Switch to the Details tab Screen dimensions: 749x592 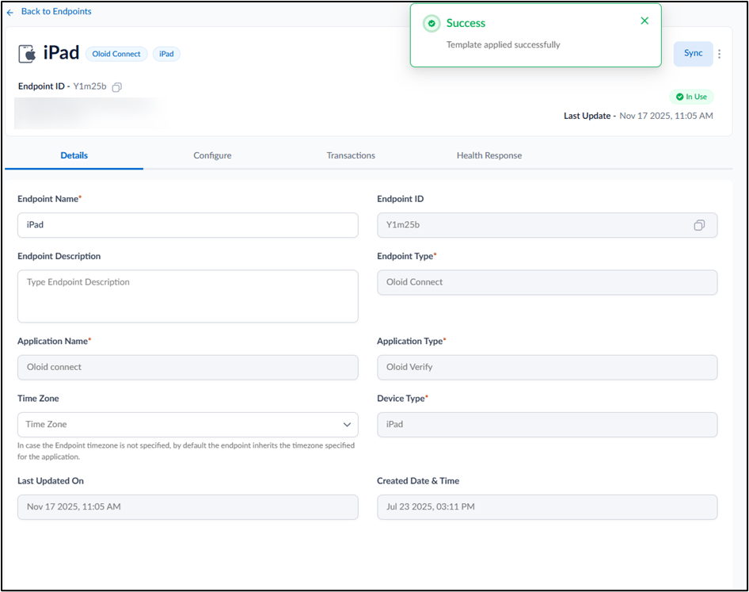74,155
